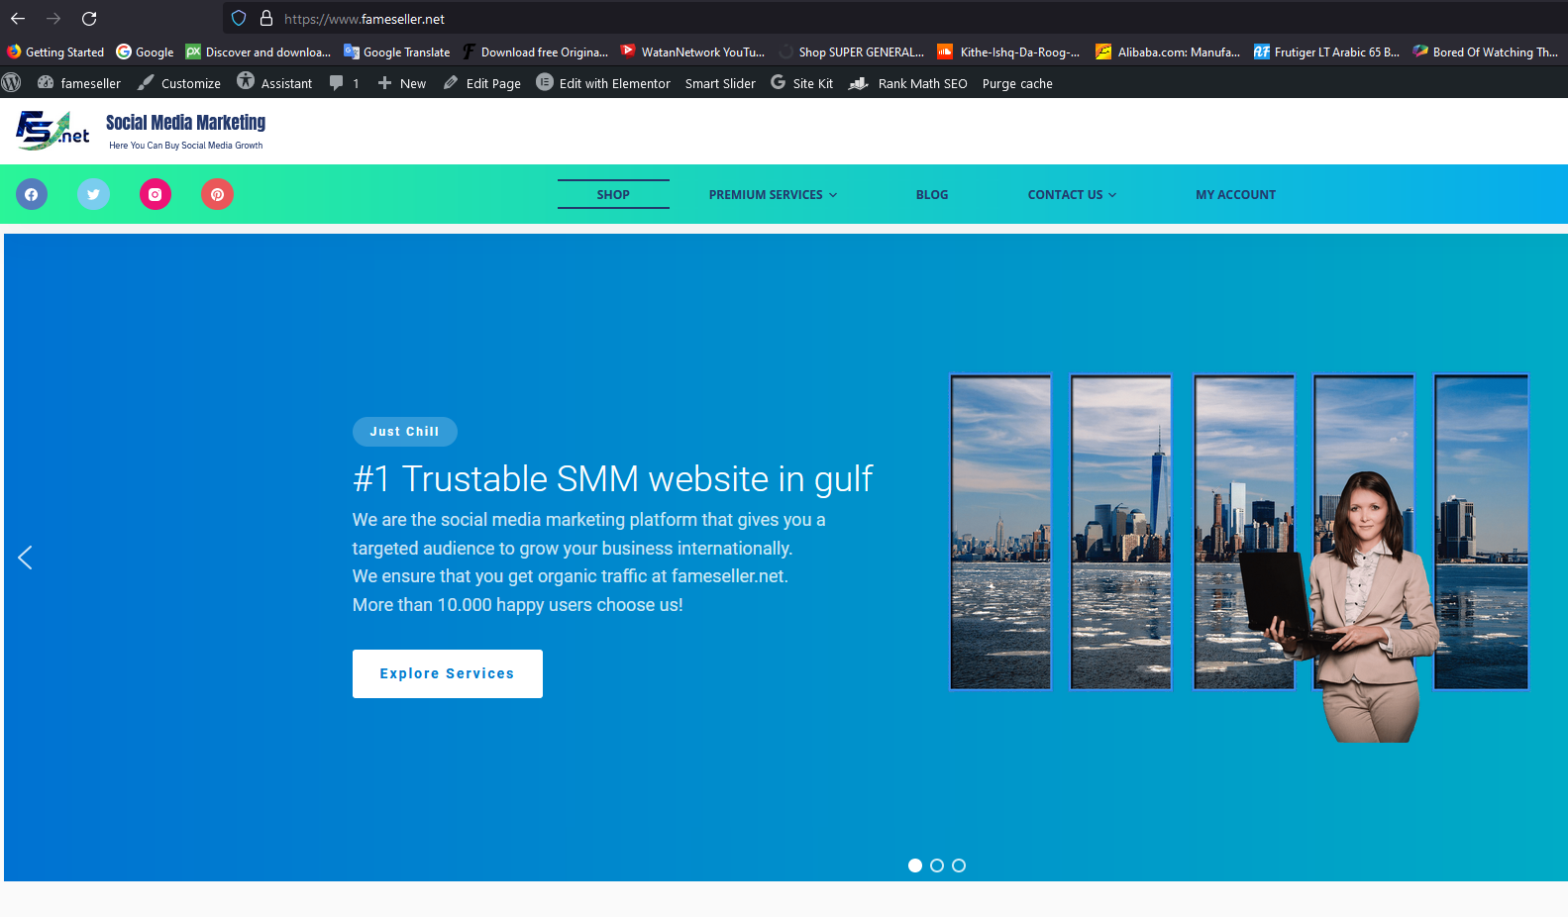Go back with the browser back arrow
Image resolution: width=1568 pixels, height=917 pixels.
18,18
